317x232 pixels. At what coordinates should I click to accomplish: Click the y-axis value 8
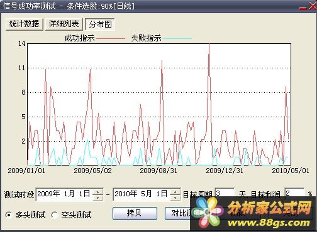coord(23,92)
